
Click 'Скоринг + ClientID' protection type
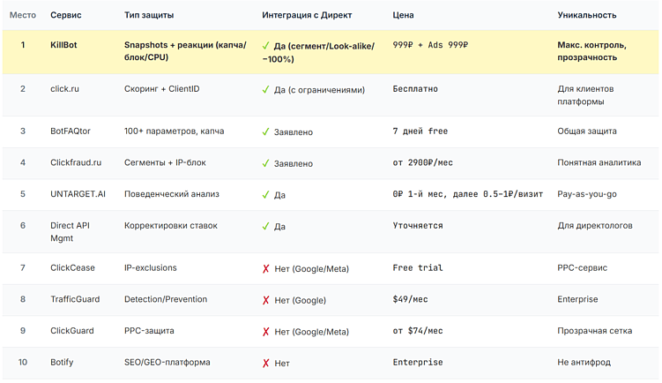click(161, 89)
